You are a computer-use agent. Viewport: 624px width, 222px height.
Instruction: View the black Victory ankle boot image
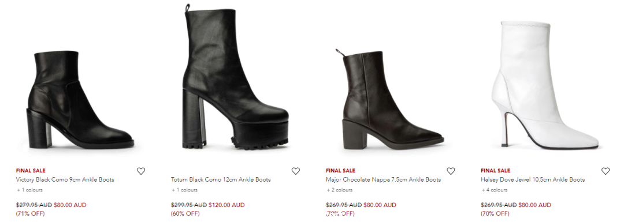click(x=80, y=100)
